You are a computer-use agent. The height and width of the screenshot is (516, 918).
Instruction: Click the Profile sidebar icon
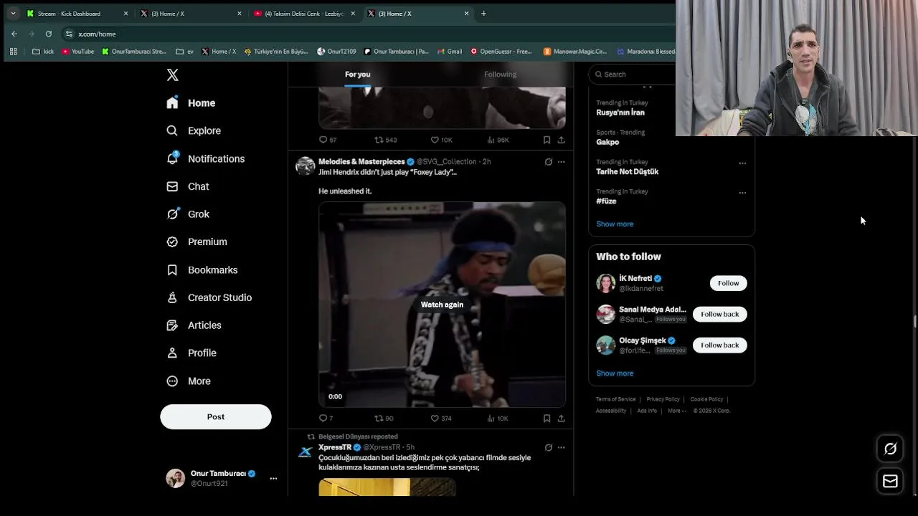[x=172, y=353]
